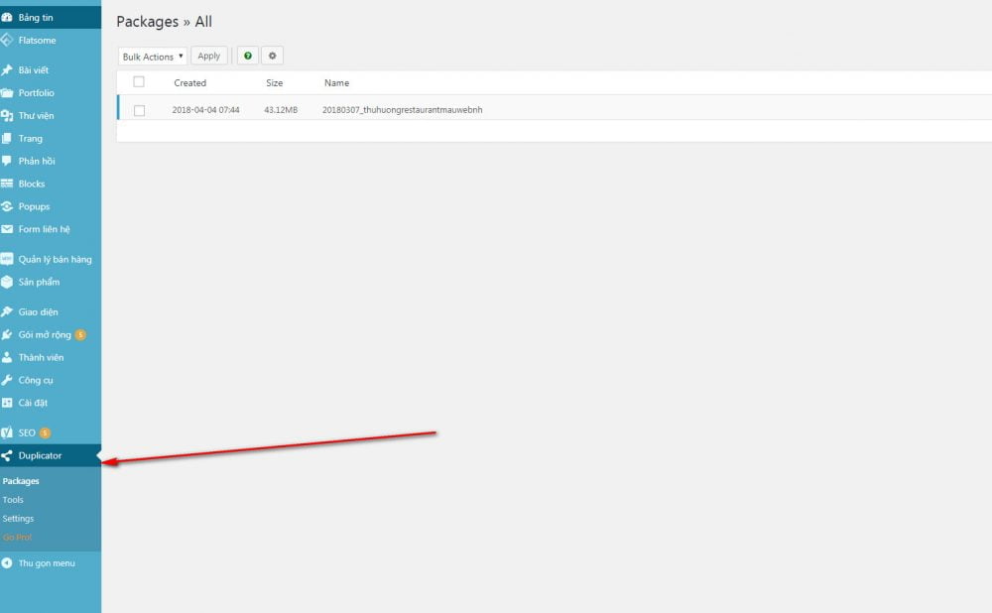Sort packages by Created column header
This screenshot has height=613, width=992.
(189, 83)
